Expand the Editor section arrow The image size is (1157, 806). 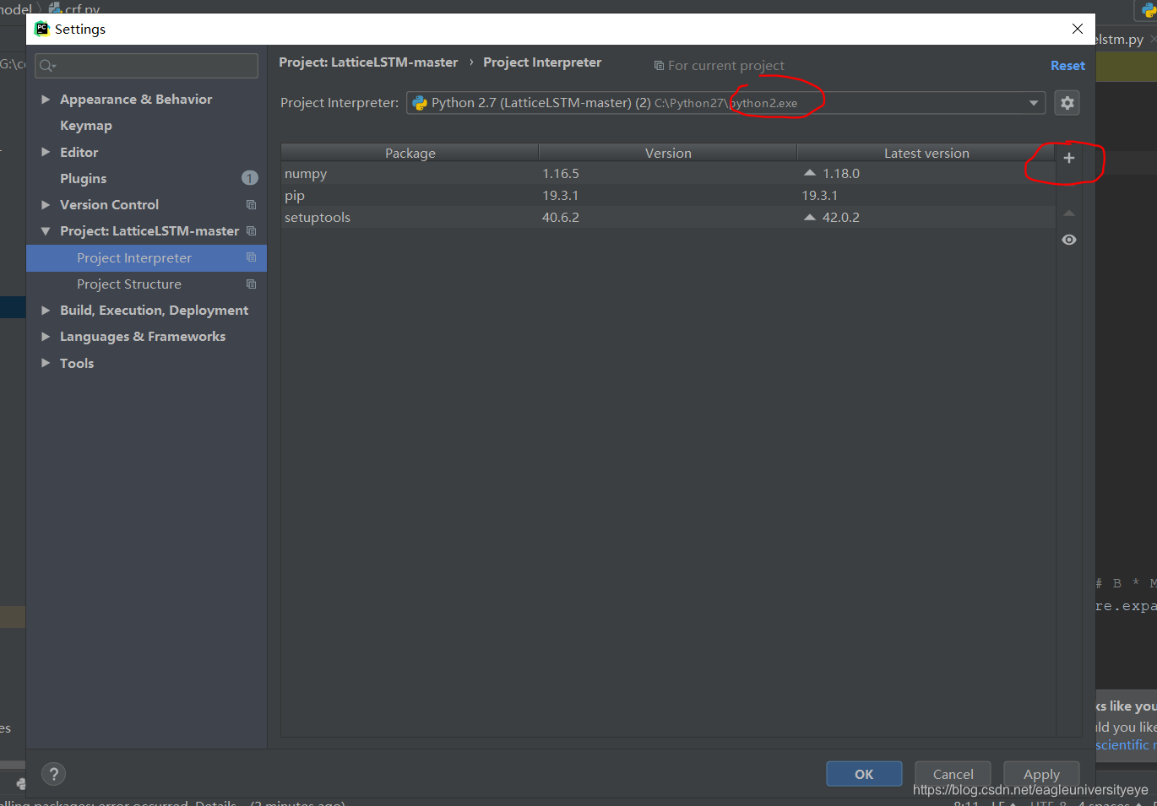click(46, 152)
